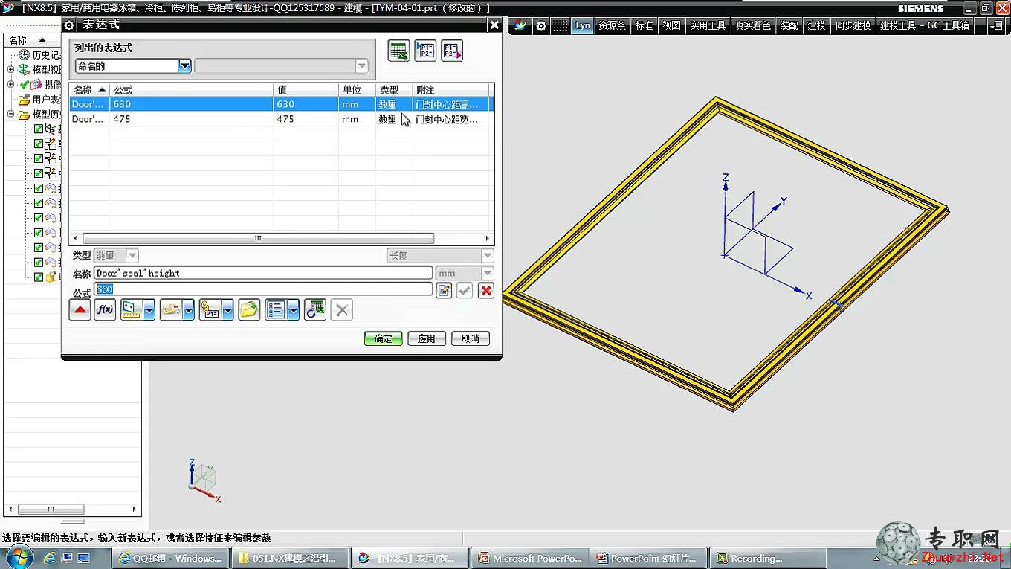Open the extended formula text editor icon

(x=444, y=290)
